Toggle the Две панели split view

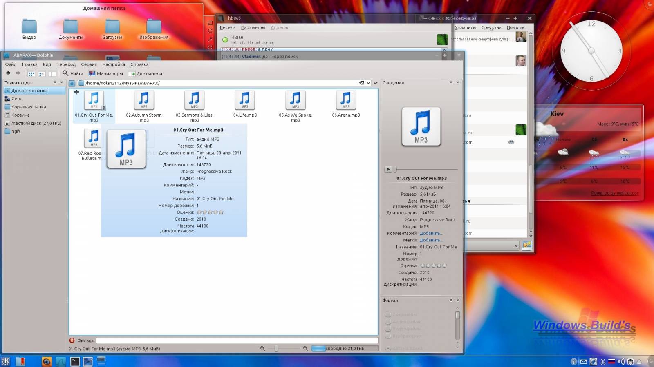146,73
